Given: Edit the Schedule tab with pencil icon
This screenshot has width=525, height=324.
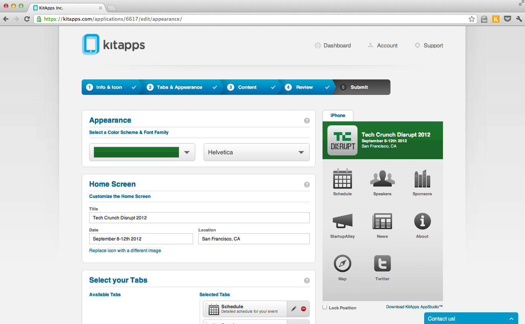Looking at the screenshot, I should point(294,309).
